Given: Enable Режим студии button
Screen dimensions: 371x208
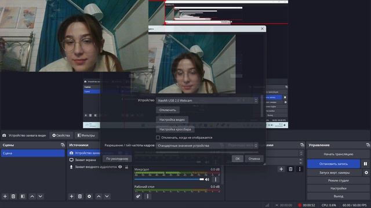Looking at the screenshot, I should [x=339, y=180].
